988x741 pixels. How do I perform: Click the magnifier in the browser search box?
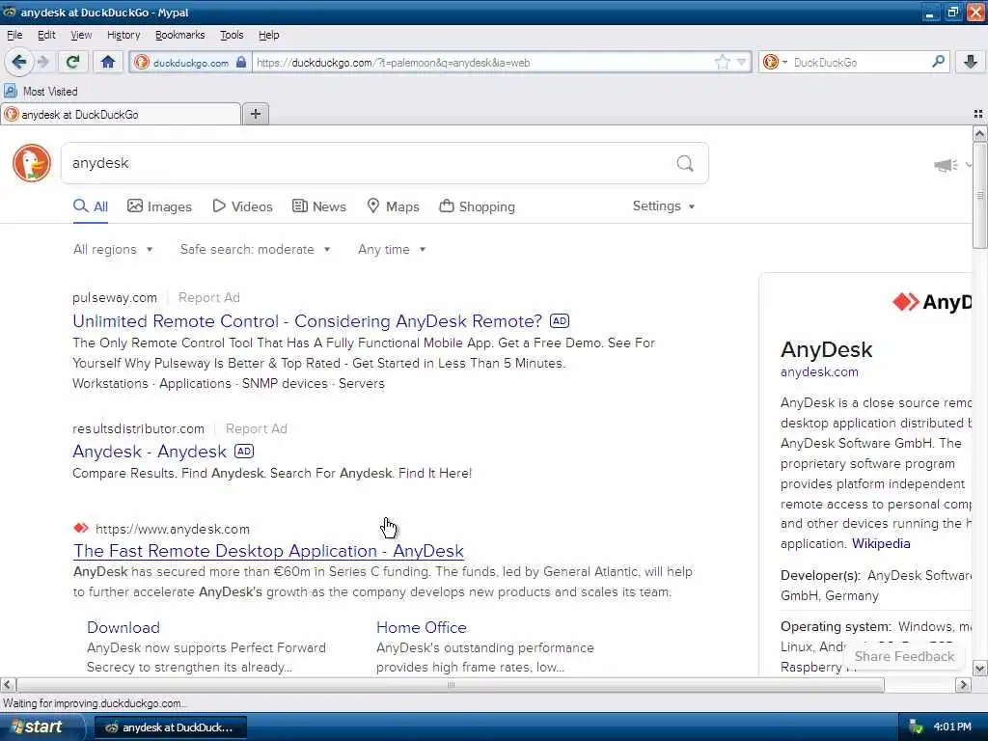coord(938,62)
